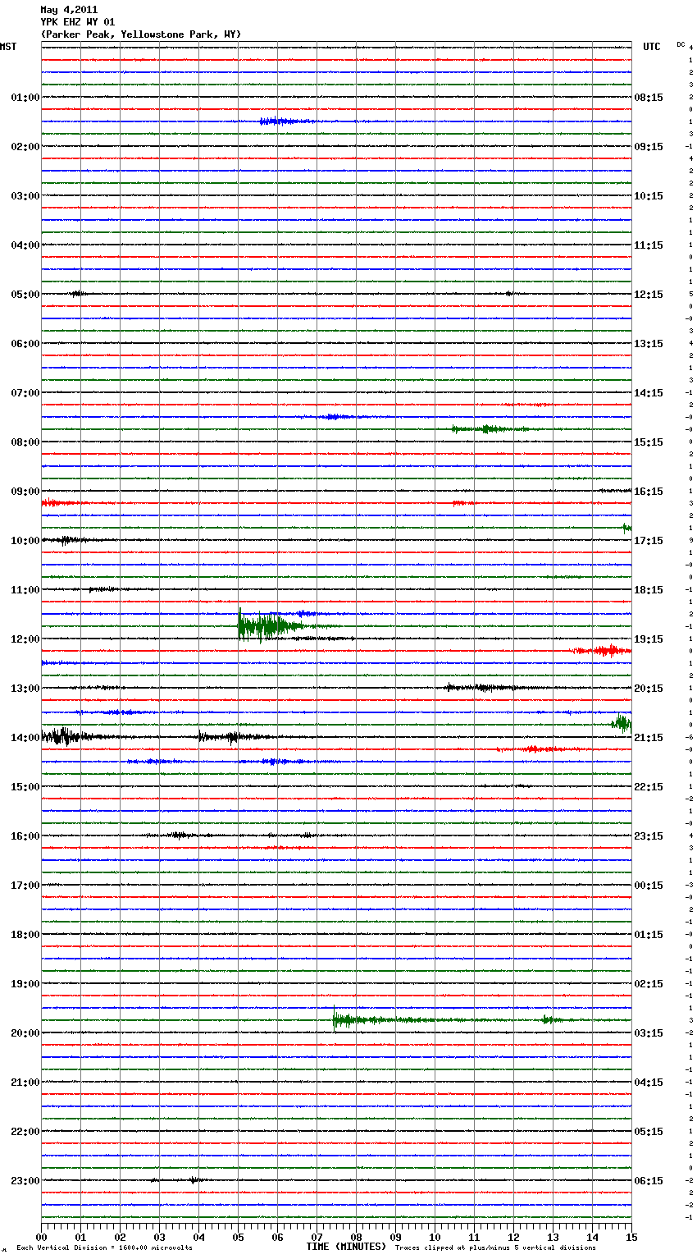Click the Parker Peak, Yellowstone Park location label
The width and height of the screenshot is (697, 1259).
141,34
